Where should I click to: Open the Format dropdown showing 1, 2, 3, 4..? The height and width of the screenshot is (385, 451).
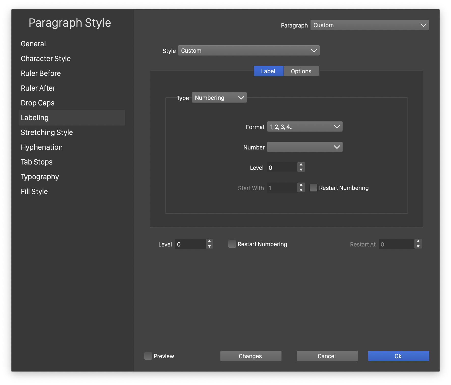coord(305,127)
